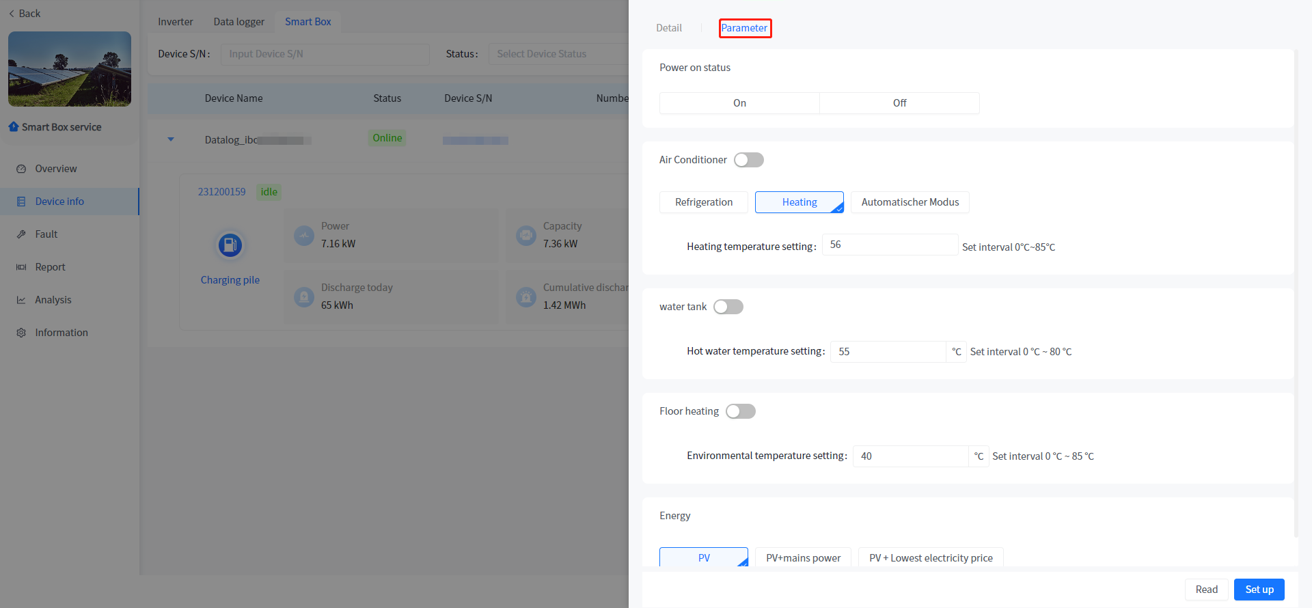Click the Read button

1206,590
